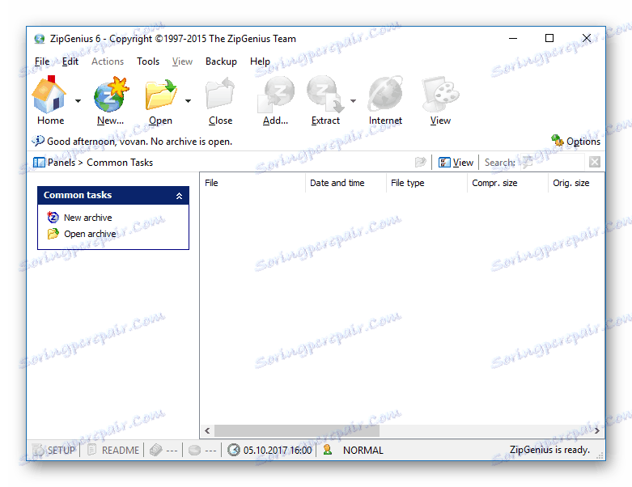This screenshot has width=632, height=487.
Task: Click the Common Tasks breadcrumb text
Action: coord(120,163)
